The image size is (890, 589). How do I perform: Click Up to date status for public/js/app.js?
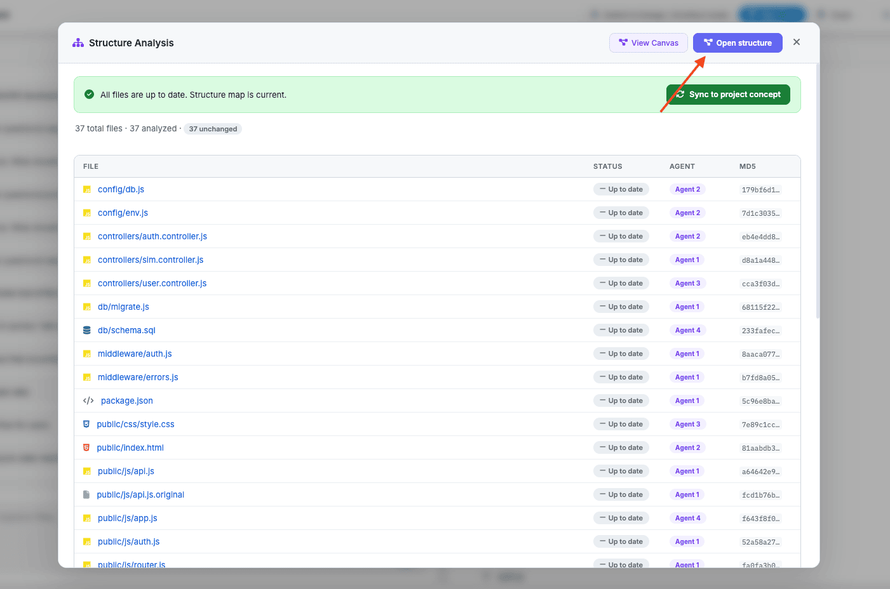[621, 519]
